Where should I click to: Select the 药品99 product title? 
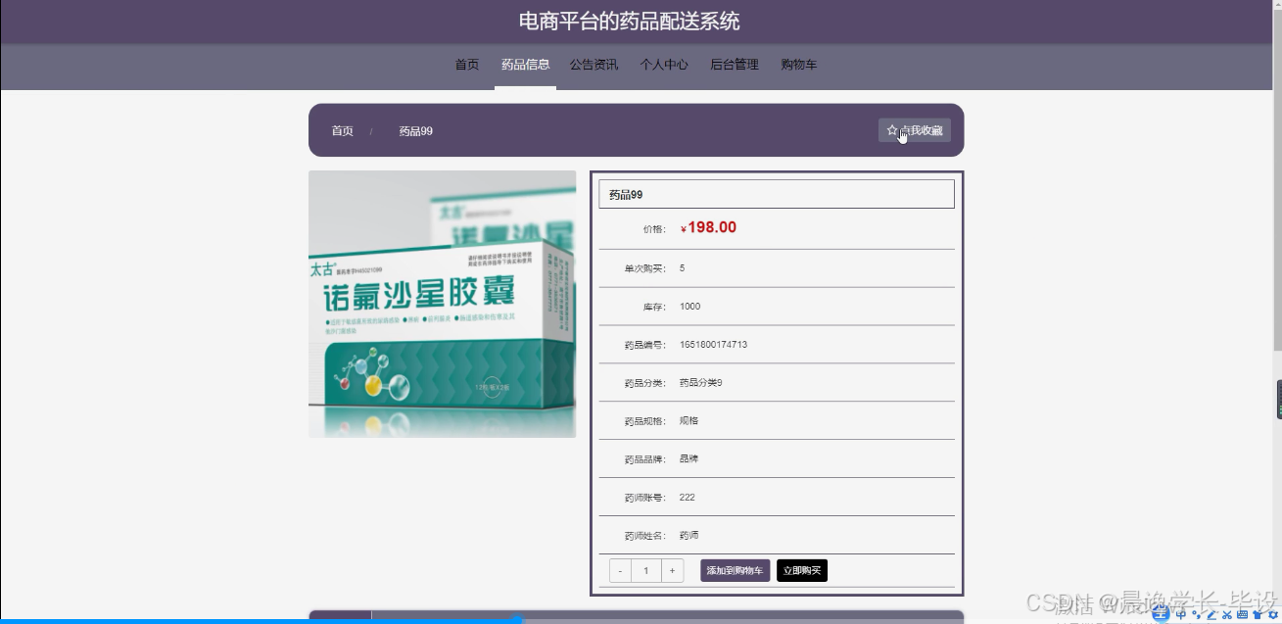[626, 195]
